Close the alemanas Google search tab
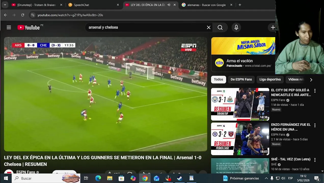 pyautogui.click(x=231, y=5)
